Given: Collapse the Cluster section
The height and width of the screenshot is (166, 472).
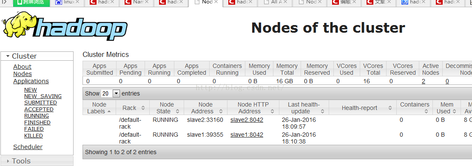Looking at the screenshot, I should click(9, 56).
